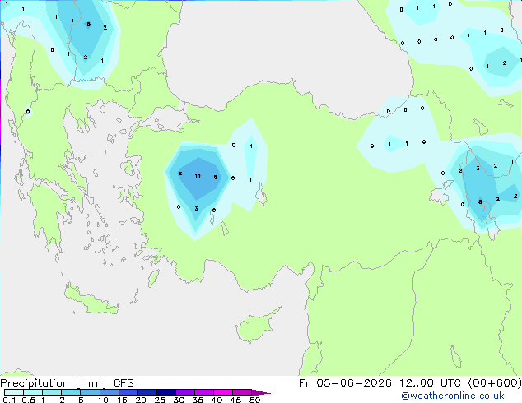The width and height of the screenshot is (522, 403).
Task: Click the "0.5" legend scale label
Action: [x=29, y=400]
